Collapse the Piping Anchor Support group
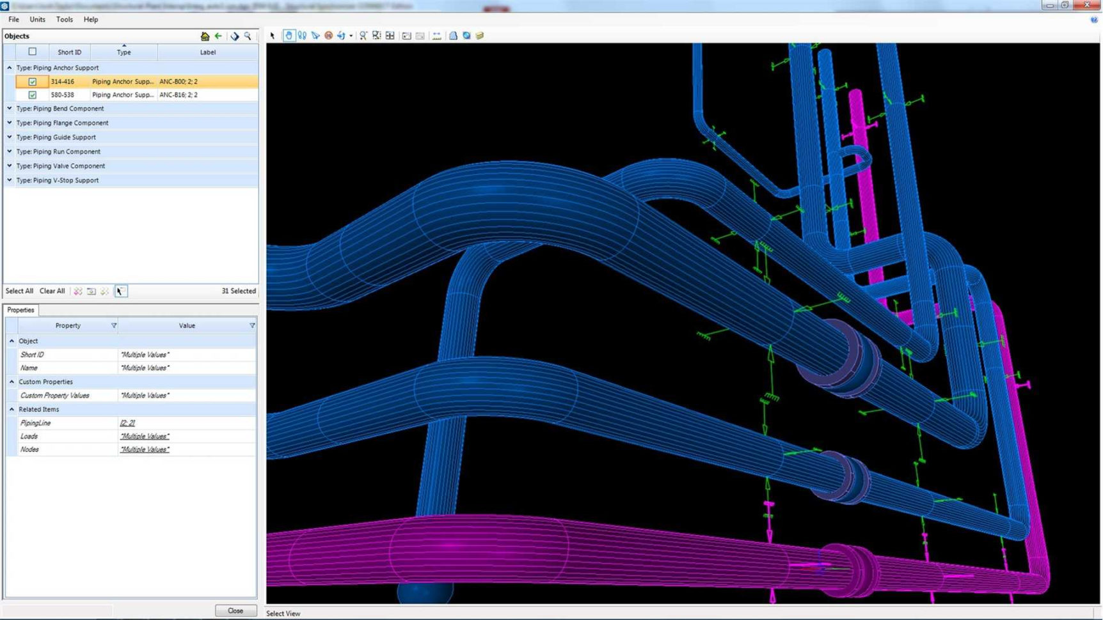The height and width of the screenshot is (620, 1103). (9, 67)
